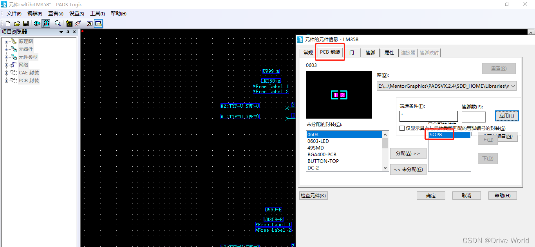
Task: Enable 仅显示具有与元件类型匹配的管脚编号的封装 checkbox
Action: 402,128
